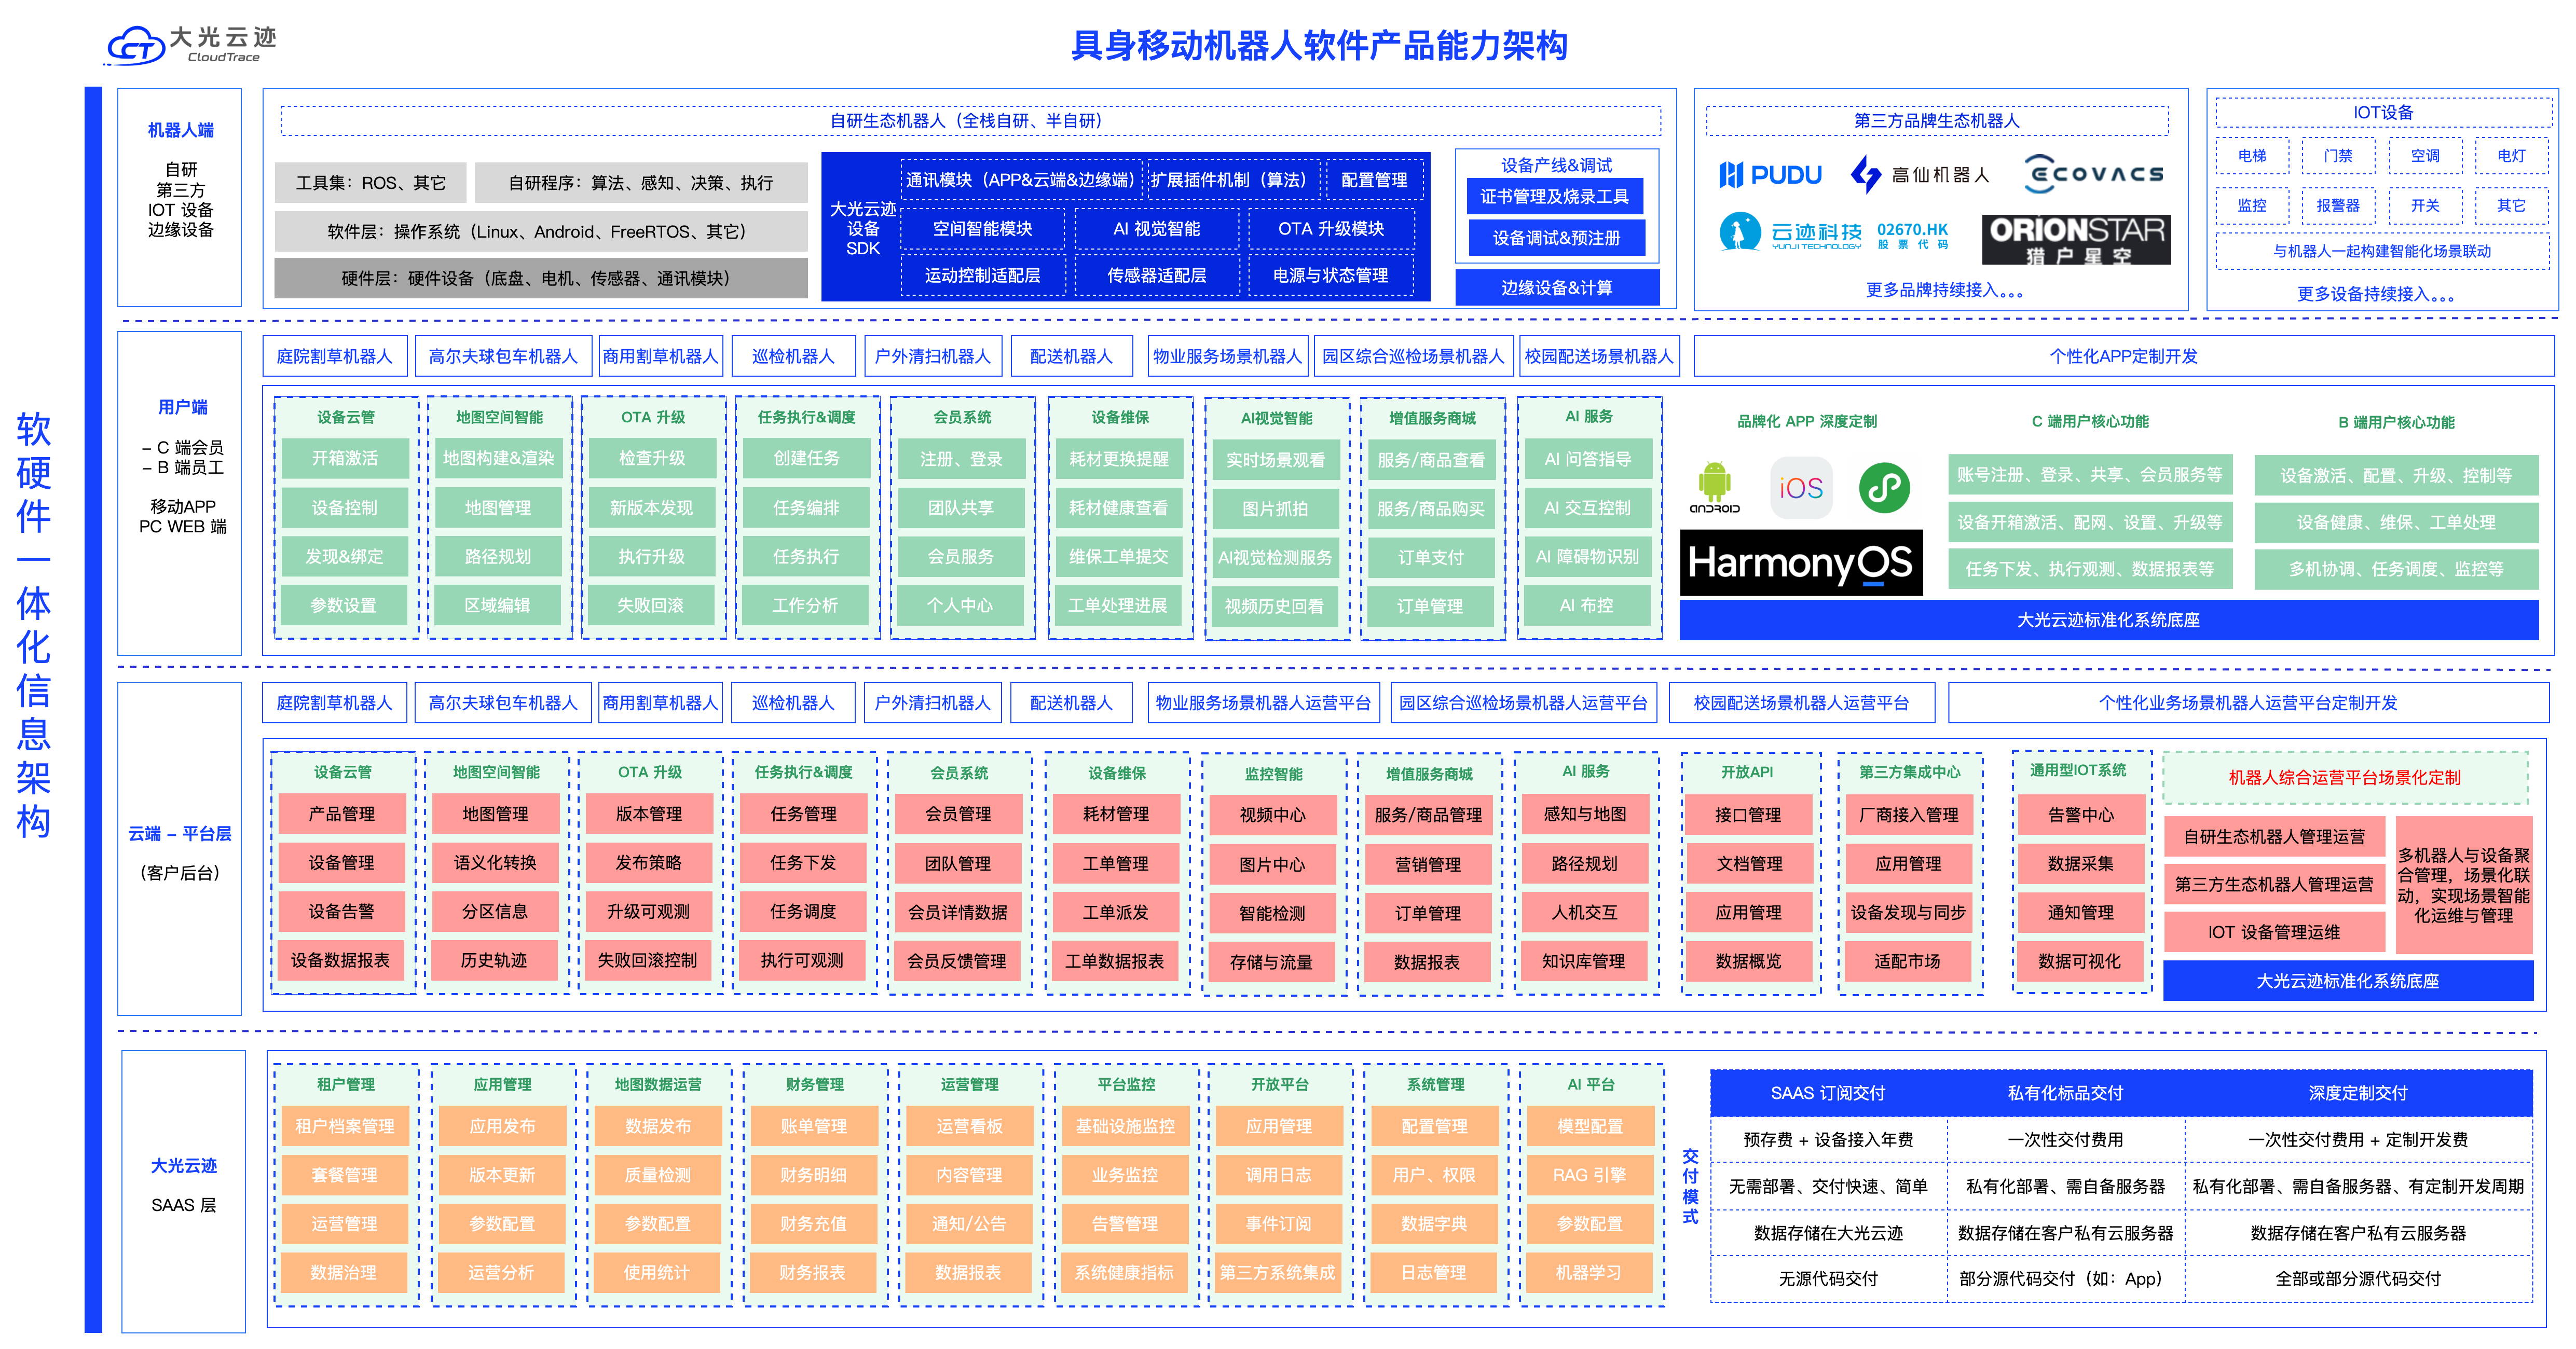Click the 电梯 IOT device box
The height and width of the screenshot is (1349, 2576).
[2252, 156]
